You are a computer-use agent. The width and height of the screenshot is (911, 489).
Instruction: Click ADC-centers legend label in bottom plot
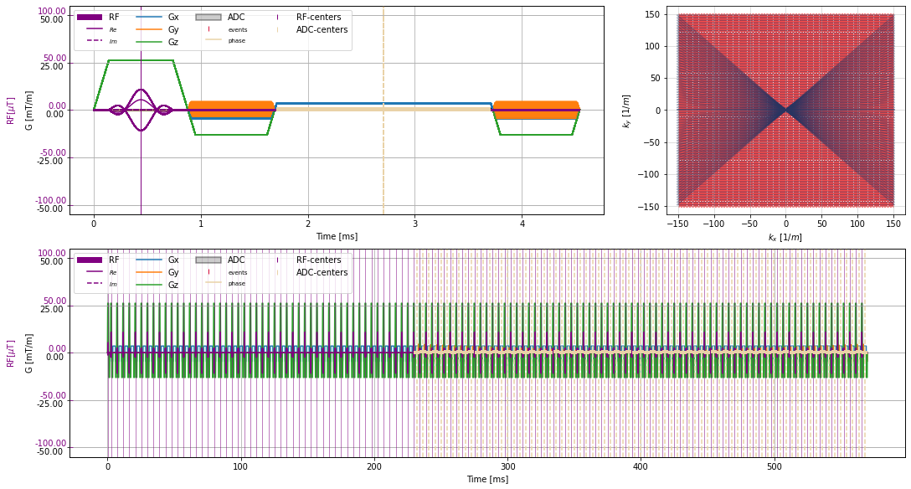[322, 272]
